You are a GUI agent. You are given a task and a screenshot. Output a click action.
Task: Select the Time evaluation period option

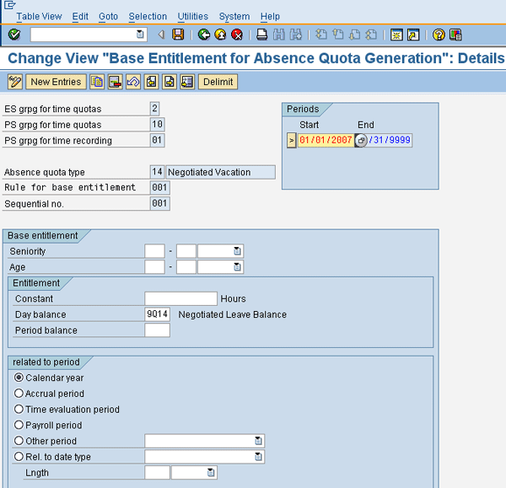pos(19,409)
